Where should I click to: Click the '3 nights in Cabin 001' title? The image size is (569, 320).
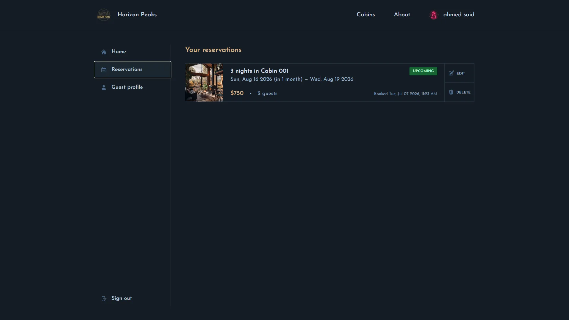259,71
